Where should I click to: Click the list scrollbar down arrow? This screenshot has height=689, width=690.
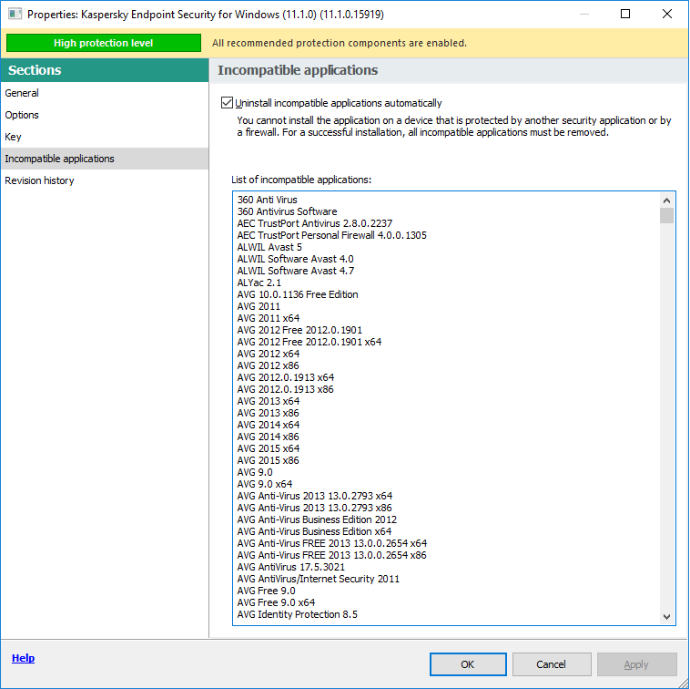click(666, 616)
